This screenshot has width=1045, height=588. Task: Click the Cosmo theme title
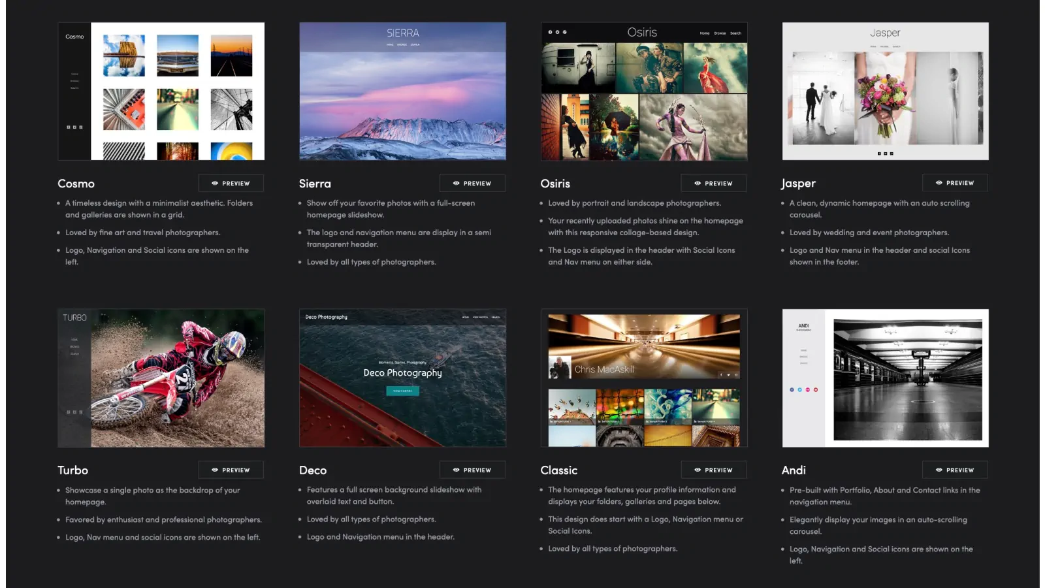pos(76,184)
